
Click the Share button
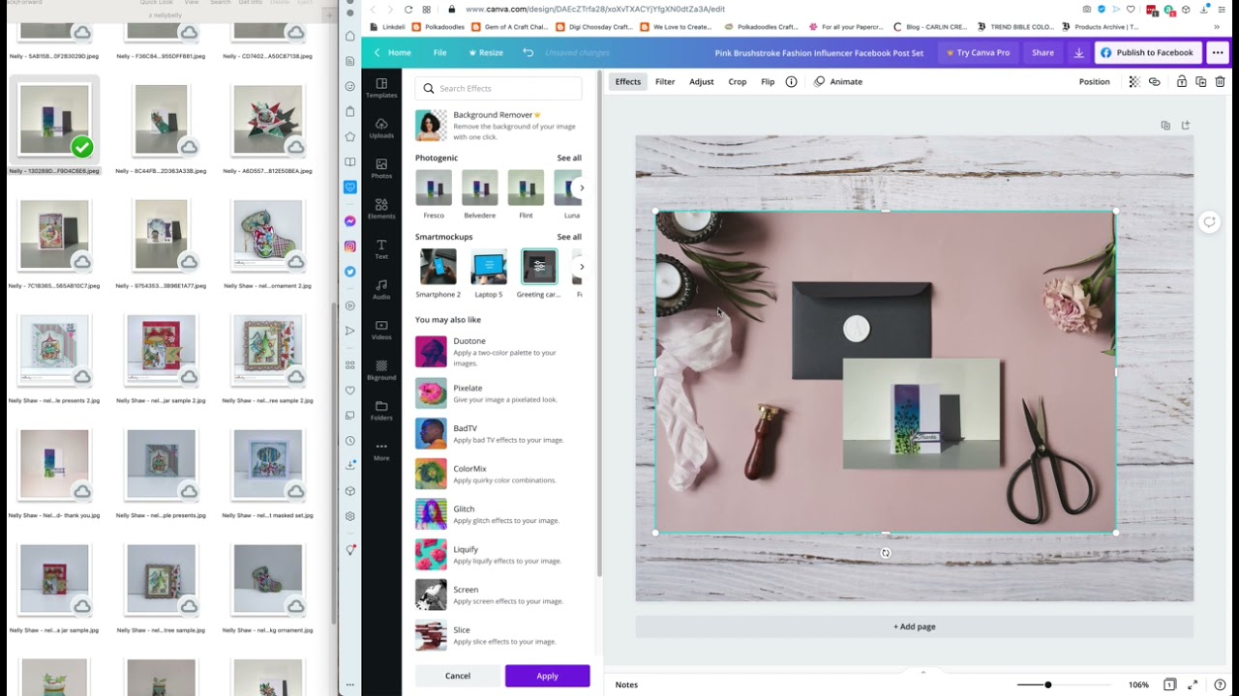1043,52
